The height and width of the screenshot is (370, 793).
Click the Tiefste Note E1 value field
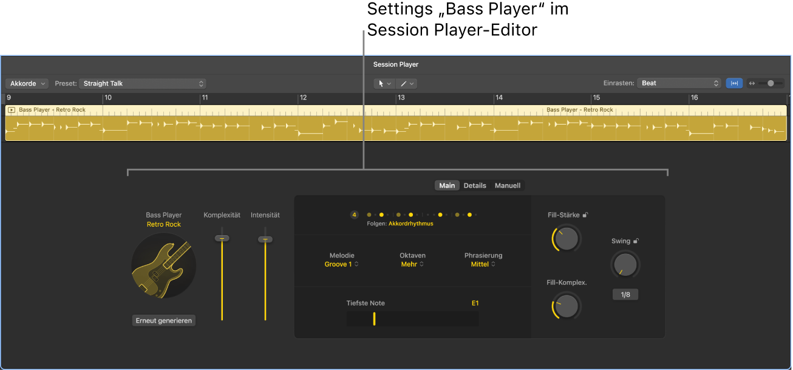point(475,303)
